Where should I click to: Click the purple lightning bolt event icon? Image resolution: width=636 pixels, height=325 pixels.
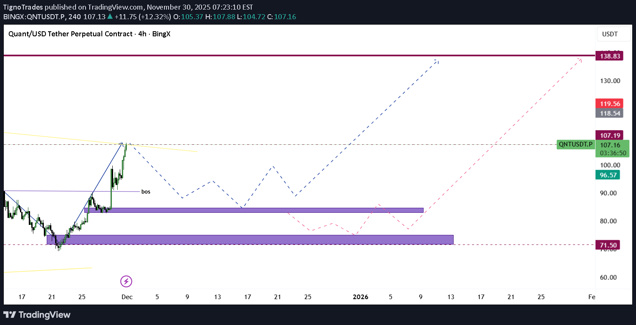(x=126, y=281)
